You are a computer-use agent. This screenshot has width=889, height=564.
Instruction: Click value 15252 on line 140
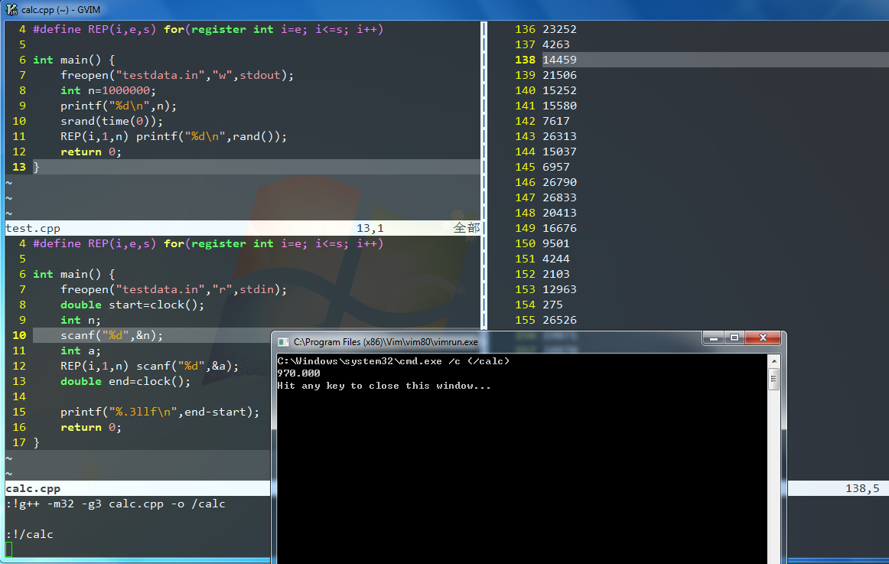tap(559, 90)
